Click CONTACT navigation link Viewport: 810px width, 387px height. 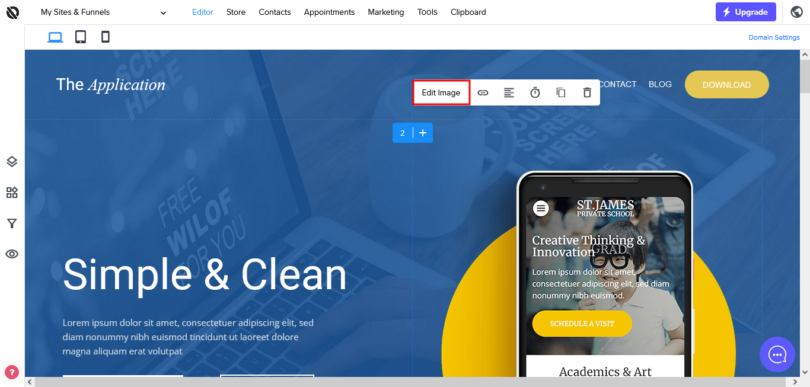[x=617, y=84]
